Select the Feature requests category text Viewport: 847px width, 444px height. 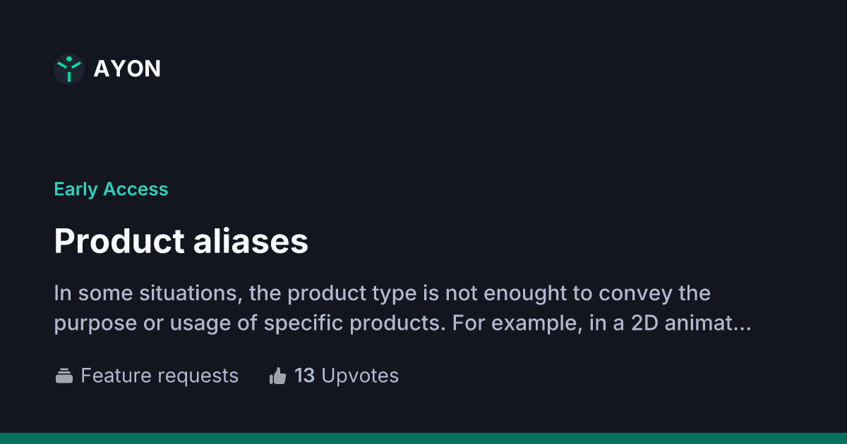160,376
